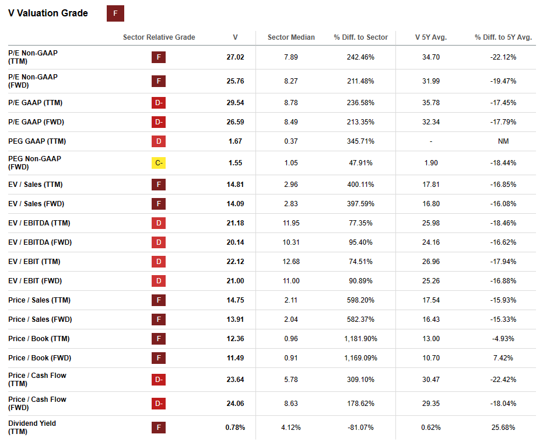Click the P/E Non-GAAP (TTM) F grade badge
This screenshot has height=441, width=543.
[158, 57]
